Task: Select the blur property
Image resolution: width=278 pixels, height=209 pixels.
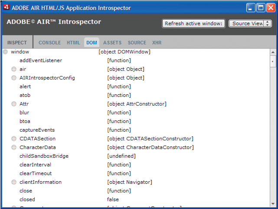Action: tap(24, 113)
